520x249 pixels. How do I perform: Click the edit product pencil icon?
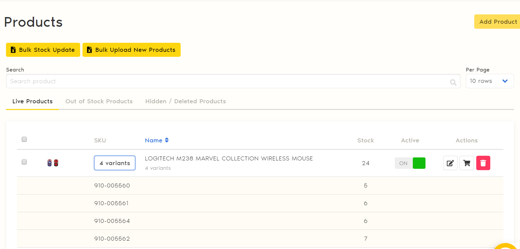click(x=450, y=163)
